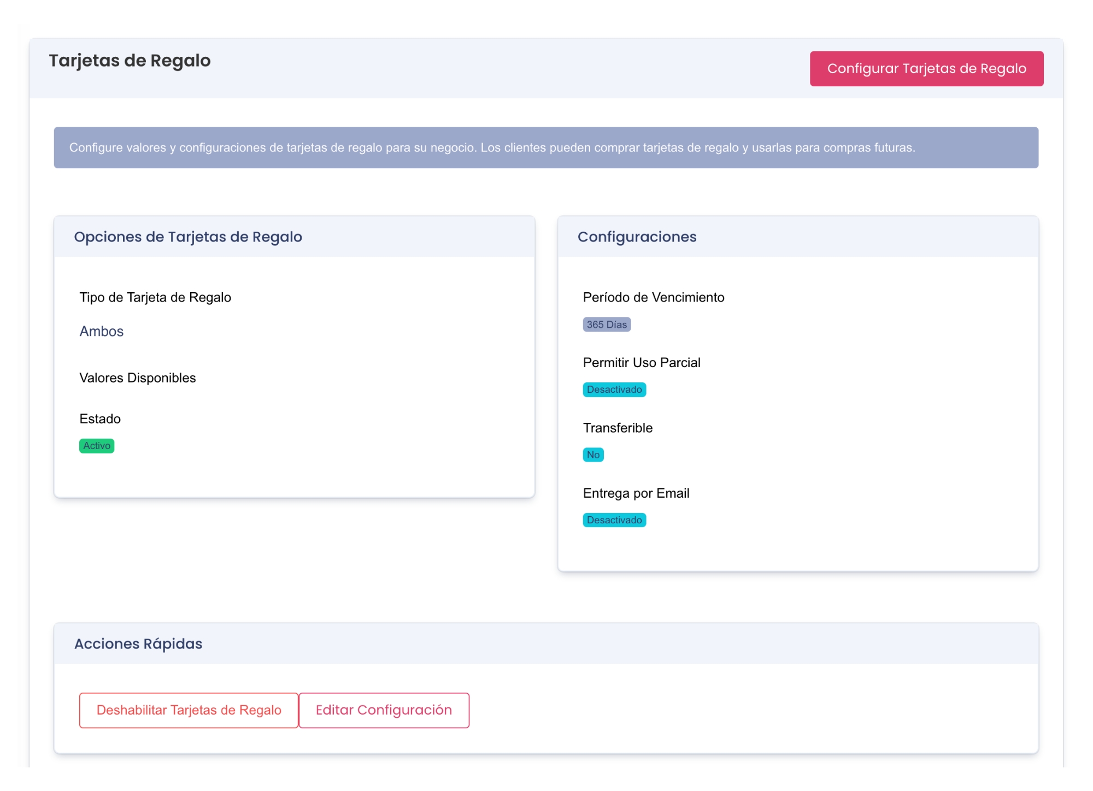Image resolution: width=1093 pixels, height=791 pixels.
Task: Click Desactivado badge under Entrega por Email
Action: [x=614, y=520]
